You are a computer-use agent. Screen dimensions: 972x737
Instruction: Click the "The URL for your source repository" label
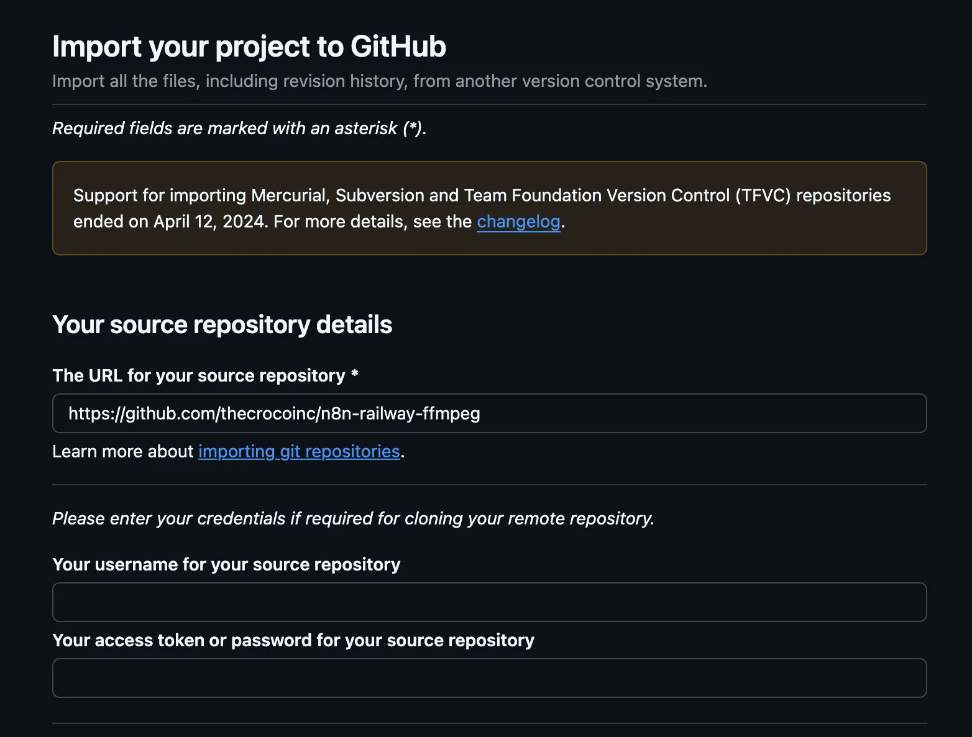coord(199,375)
